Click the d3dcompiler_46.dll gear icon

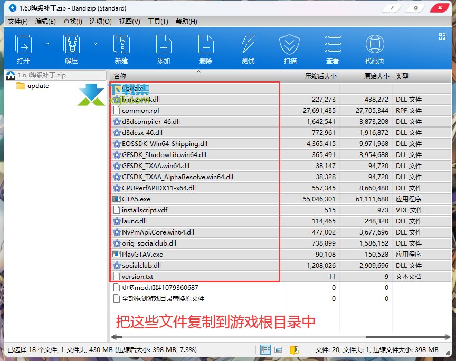(x=117, y=121)
